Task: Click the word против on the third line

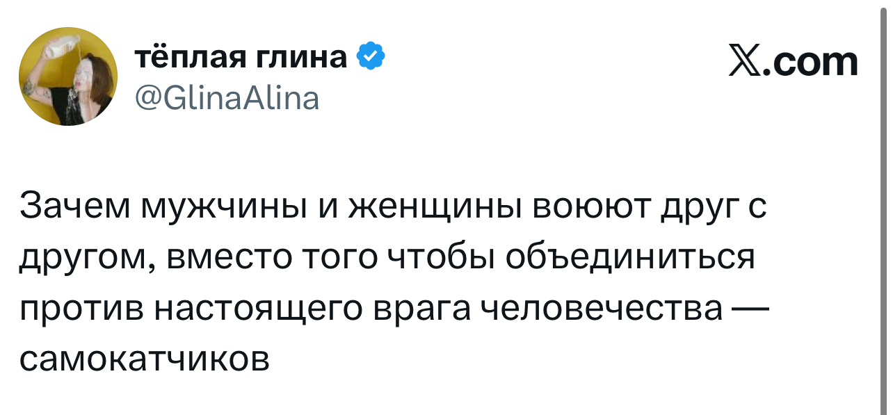Action: tap(80, 309)
